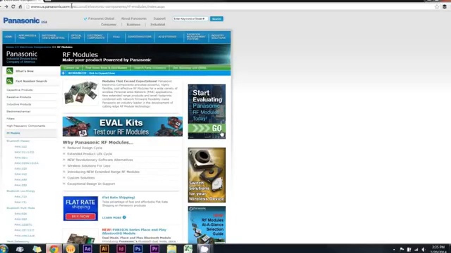Screen dimensions: 451x253
Task: Click the Panasonic USA logo
Action: [x=25, y=21]
